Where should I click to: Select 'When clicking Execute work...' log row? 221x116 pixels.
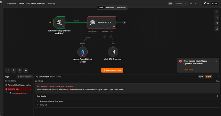pos(18,85)
